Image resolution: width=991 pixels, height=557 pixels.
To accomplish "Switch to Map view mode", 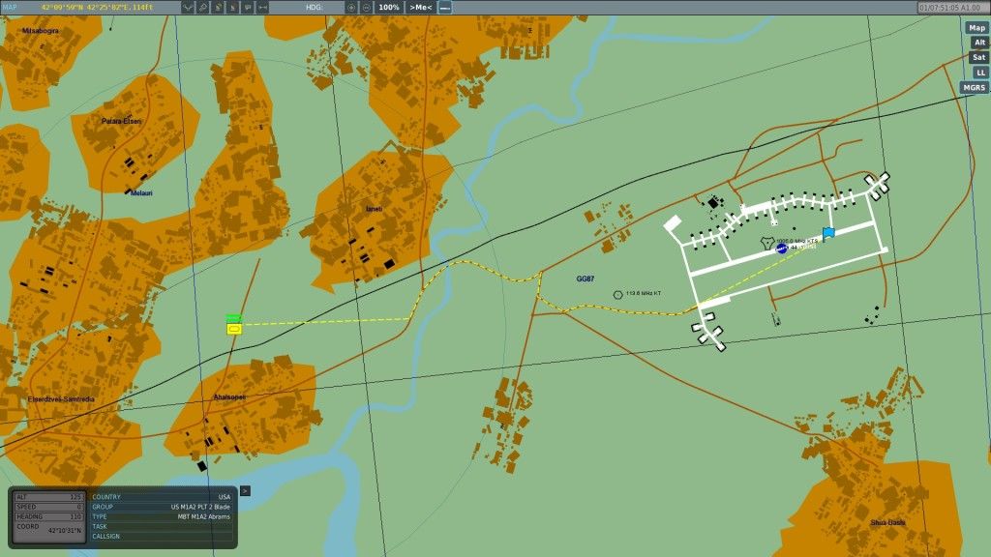I will point(976,28).
